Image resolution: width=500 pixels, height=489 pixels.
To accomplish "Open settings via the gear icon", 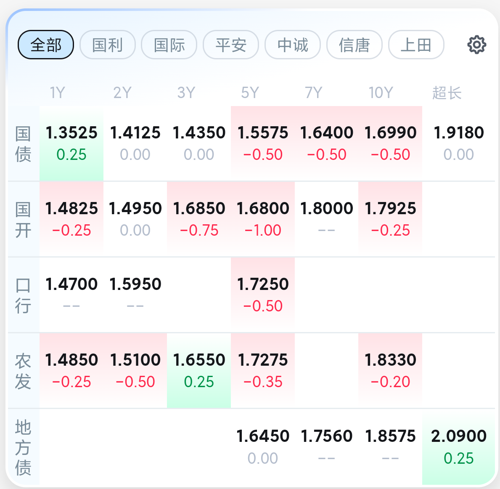I will tap(477, 45).
